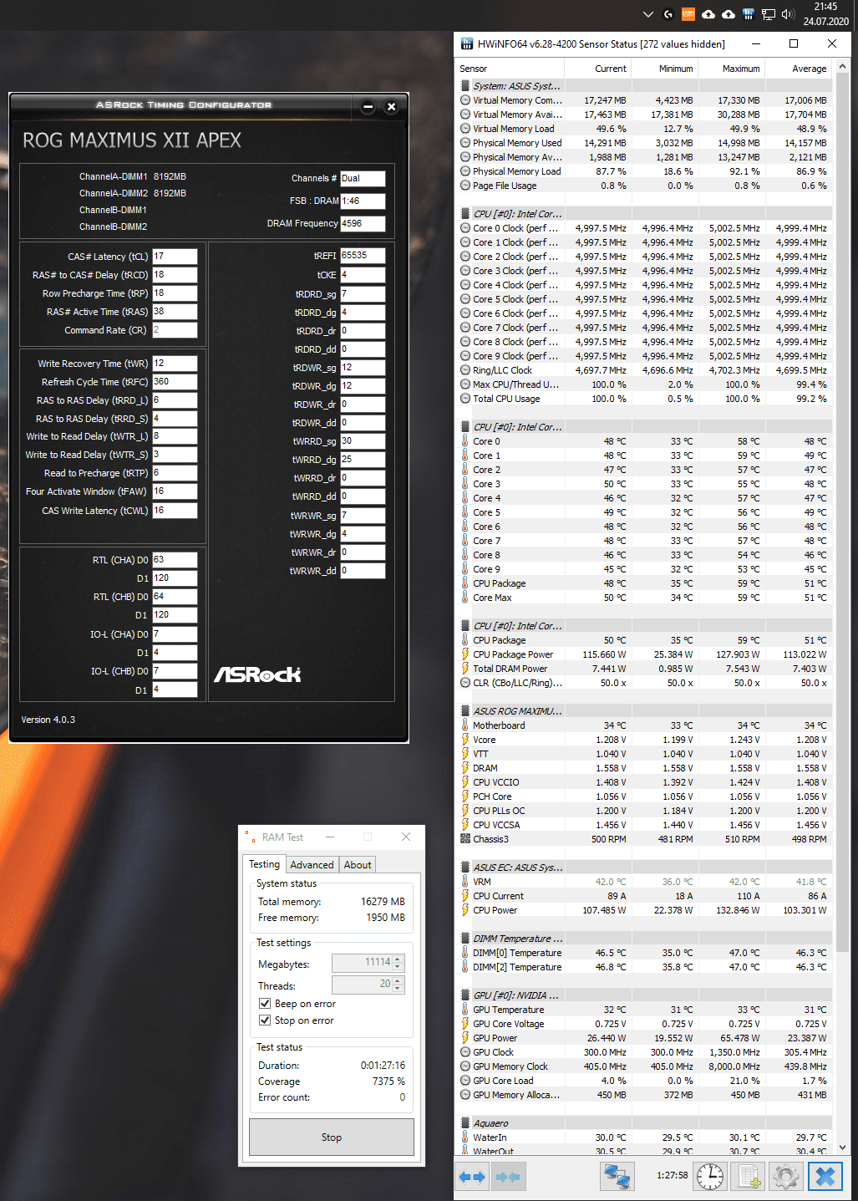This screenshot has height=1201, width=858.
Task: Click the Logitech G tray icon
Action: [x=668, y=14]
